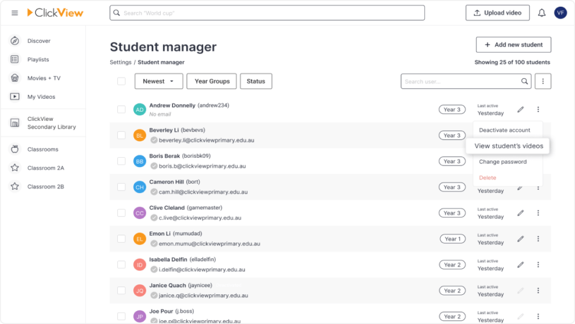Select the checkbox for Isabella Delfin
Viewport: 575px width, 324px height.
[121, 264]
